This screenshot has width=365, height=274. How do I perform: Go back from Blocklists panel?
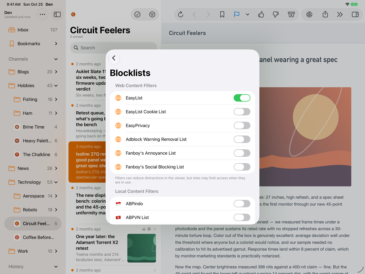pyautogui.click(x=114, y=58)
